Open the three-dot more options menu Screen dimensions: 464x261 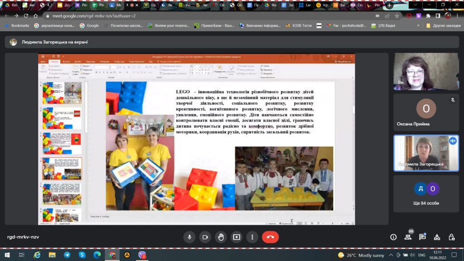(x=252, y=237)
